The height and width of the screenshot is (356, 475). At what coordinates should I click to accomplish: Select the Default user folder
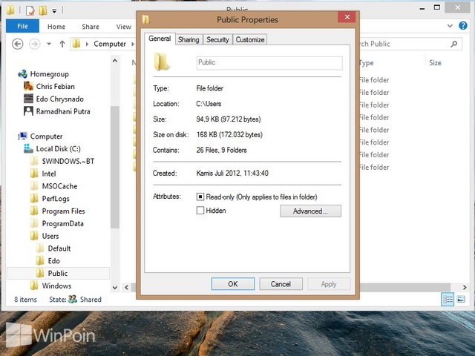[59, 248]
